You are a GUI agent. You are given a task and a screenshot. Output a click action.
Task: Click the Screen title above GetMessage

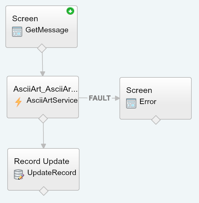point(25,19)
